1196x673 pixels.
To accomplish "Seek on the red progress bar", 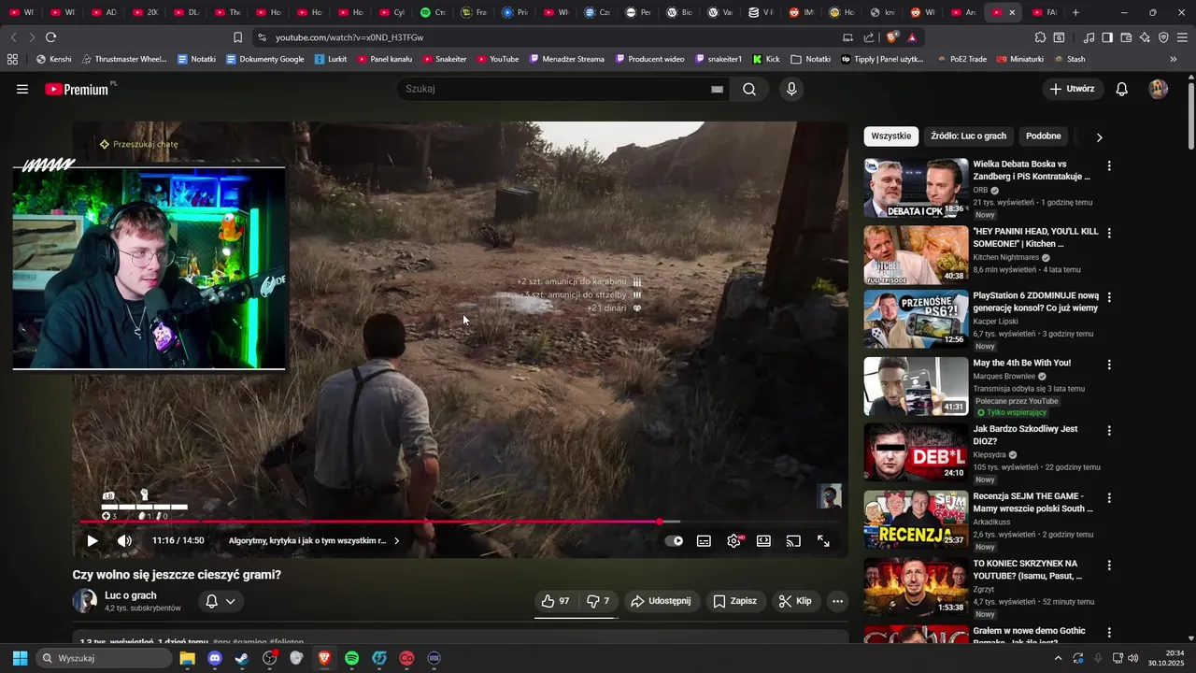I will click(x=461, y=522).
